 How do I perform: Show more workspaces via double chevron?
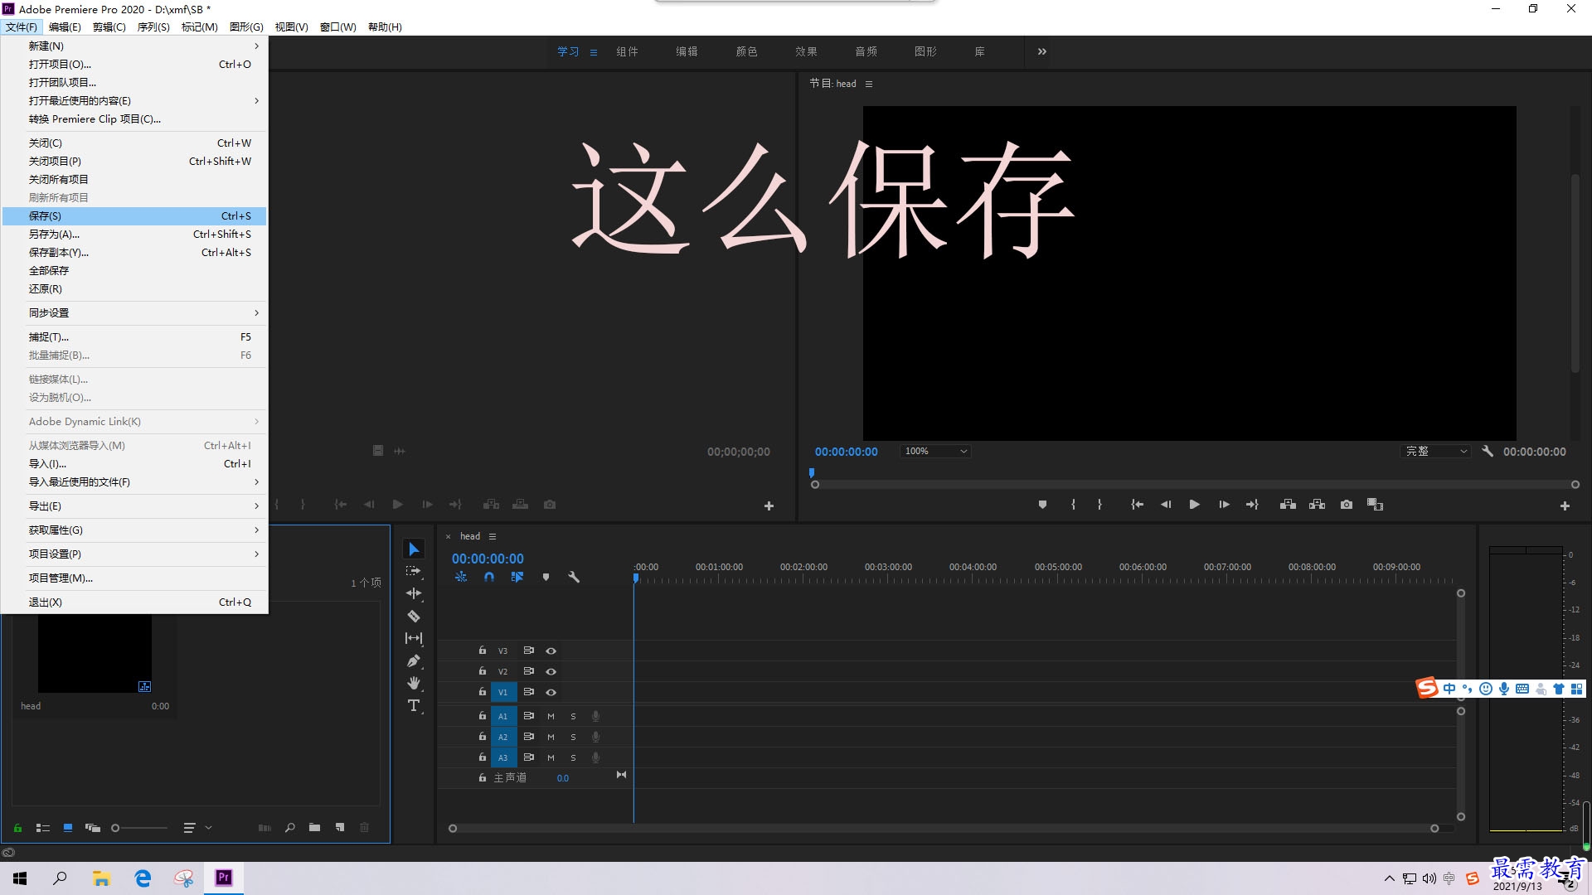tap(1042, 51)
